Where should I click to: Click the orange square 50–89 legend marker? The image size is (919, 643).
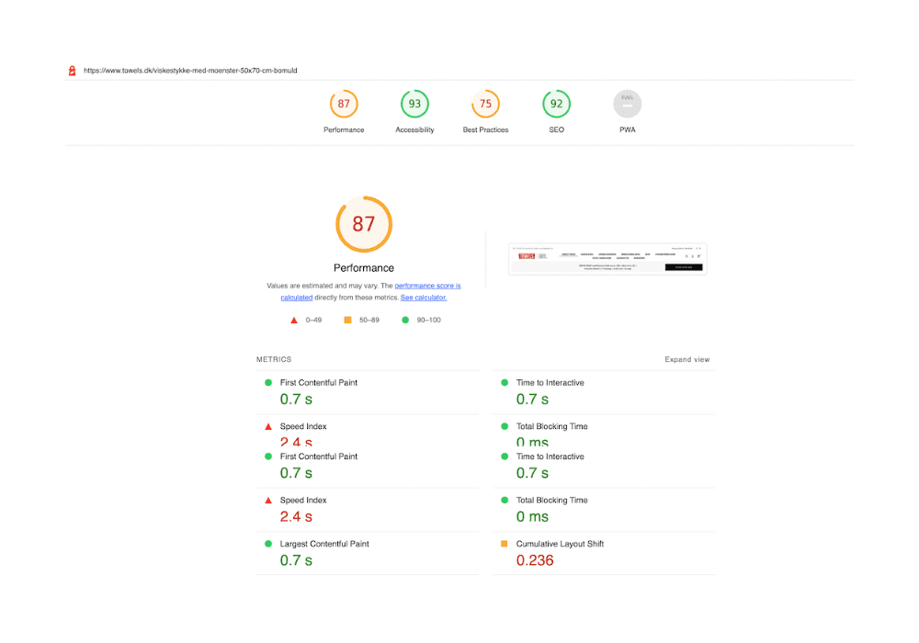click(346, 319)
